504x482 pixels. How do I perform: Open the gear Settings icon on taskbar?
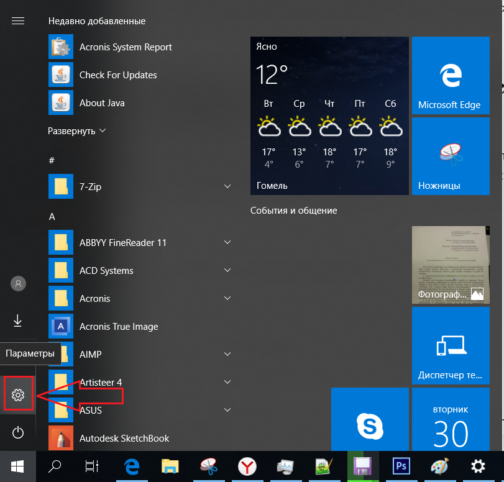click(x=478, y=466)
